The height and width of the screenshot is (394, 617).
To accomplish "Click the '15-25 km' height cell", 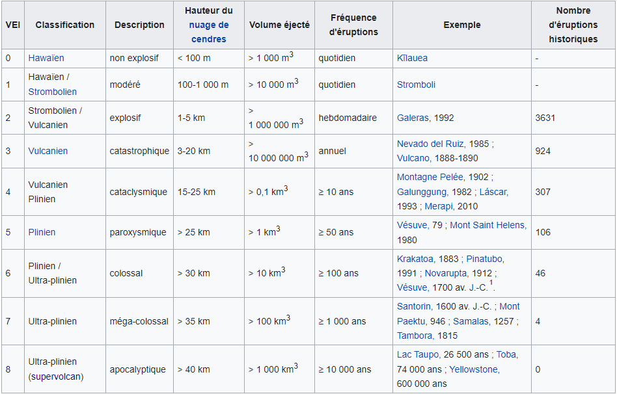I will (x=208, y=192).
